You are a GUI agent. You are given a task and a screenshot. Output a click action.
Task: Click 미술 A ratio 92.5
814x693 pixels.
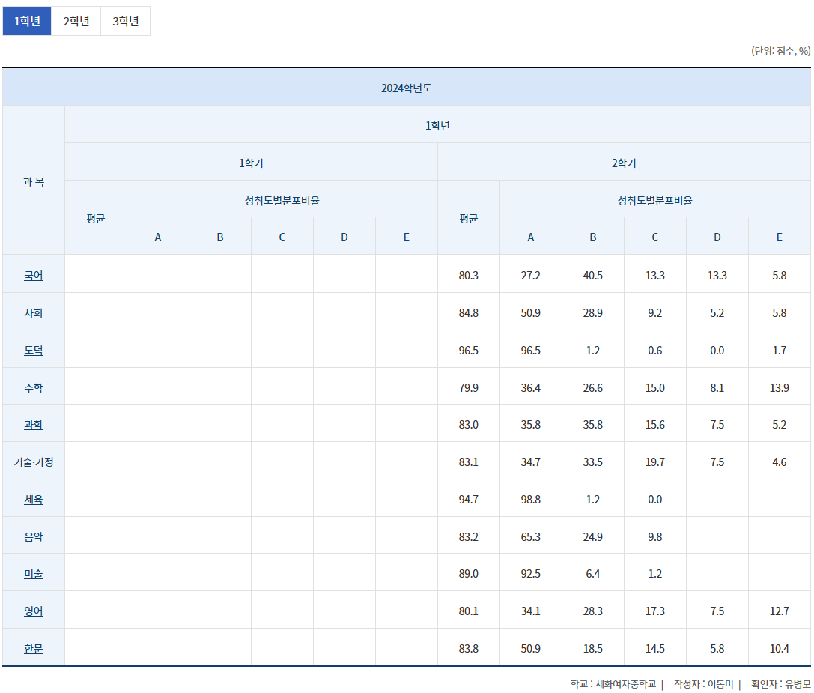pyautogui.click(x=530, y=574)
